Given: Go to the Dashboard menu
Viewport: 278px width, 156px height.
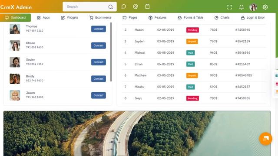Looking at the screenshot, I should click(x=16, y=17).
